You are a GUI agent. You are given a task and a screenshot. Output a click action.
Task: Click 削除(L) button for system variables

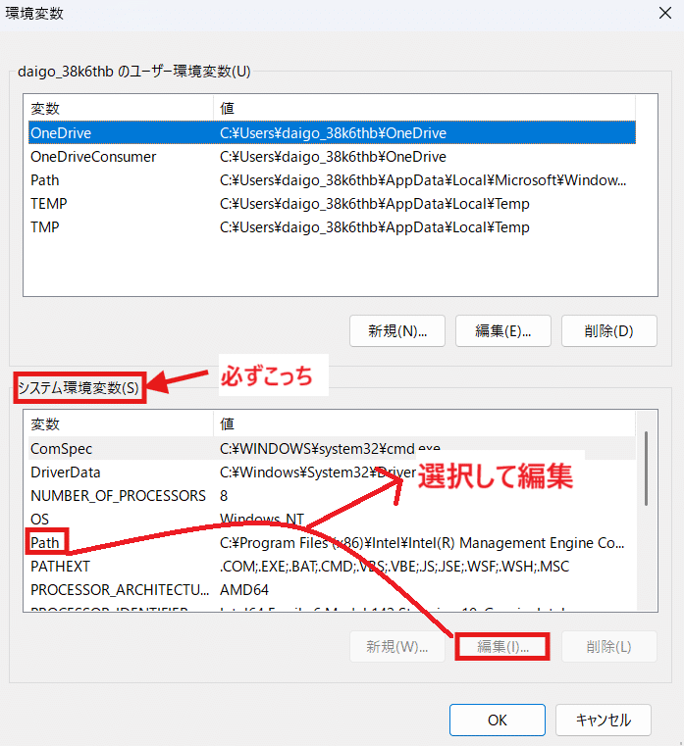(608, 647)
